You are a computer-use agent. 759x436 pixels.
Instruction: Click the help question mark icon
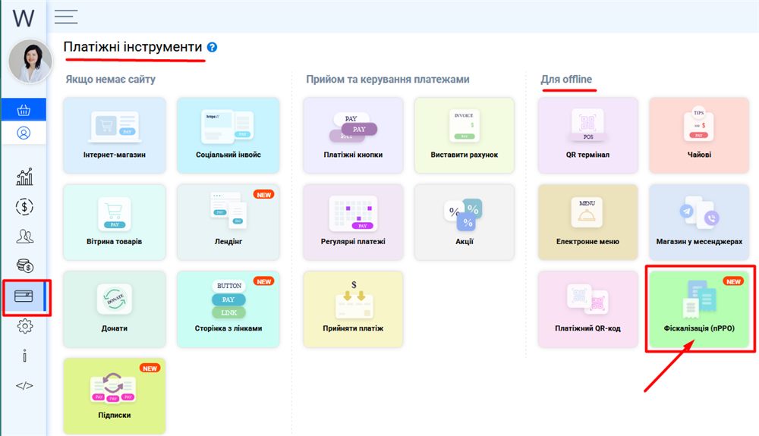pyautogui.click(x=212, y=47)
